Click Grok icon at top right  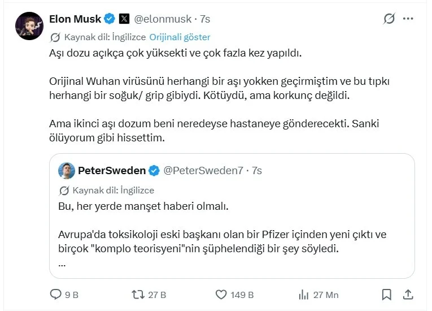point(389,19)
